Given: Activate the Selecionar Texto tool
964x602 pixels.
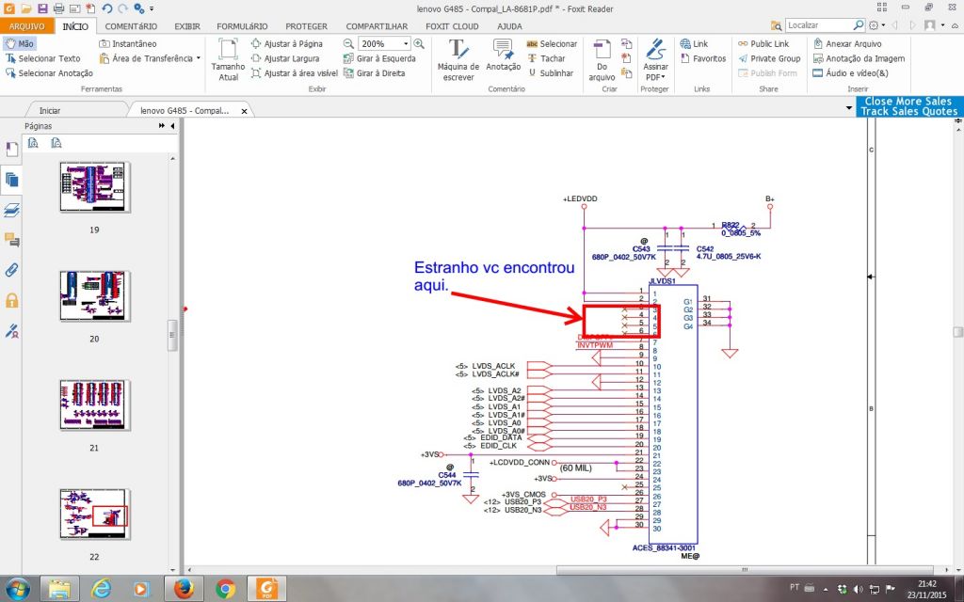Looking at the screenshot, I should click(43, 58).
